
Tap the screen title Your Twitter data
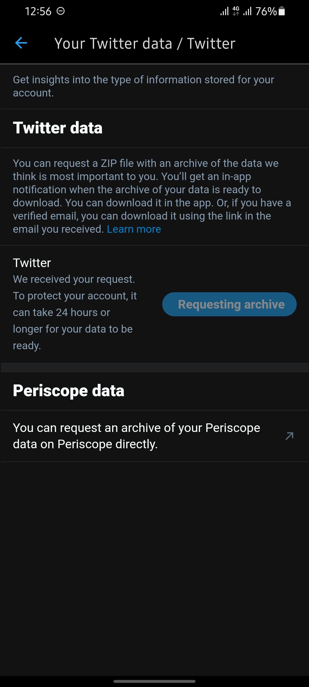point(145,44)
